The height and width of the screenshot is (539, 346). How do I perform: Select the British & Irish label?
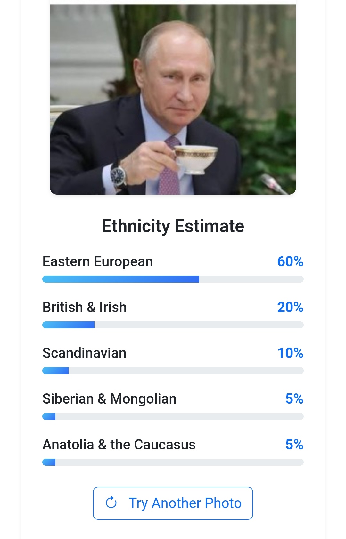coord(85,307)
